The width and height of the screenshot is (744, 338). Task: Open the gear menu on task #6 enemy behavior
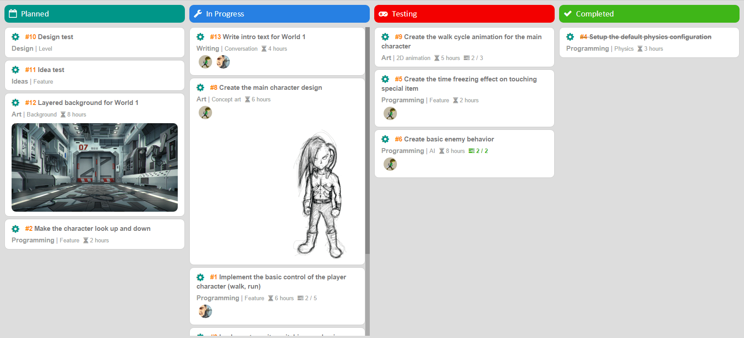pos(385,139)
